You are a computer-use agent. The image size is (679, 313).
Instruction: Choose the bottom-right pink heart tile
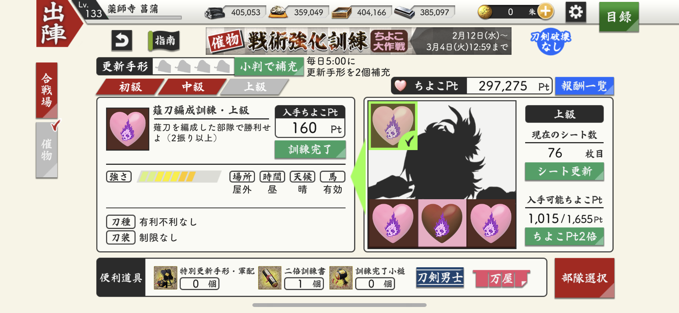(491, 223)
